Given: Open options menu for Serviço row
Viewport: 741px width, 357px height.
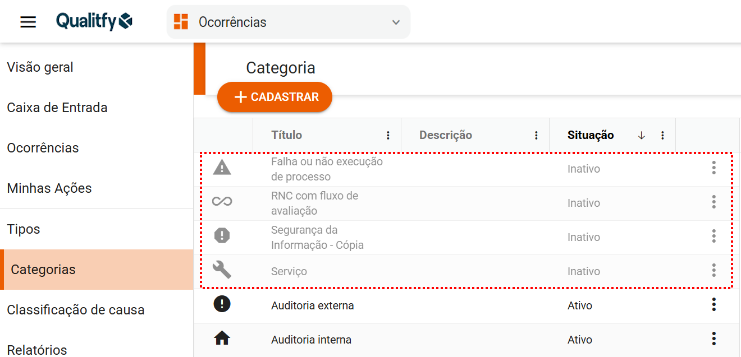Looking at the screenshot, I should 713,271.
